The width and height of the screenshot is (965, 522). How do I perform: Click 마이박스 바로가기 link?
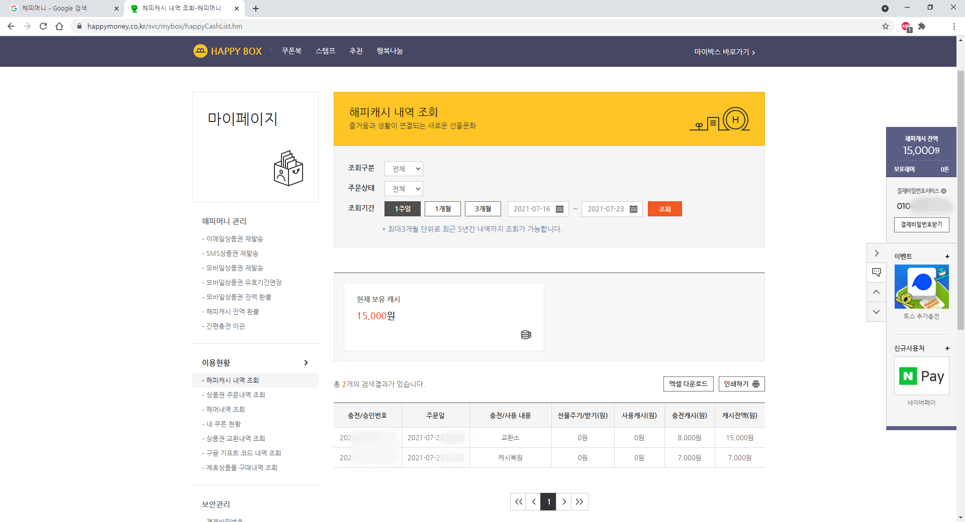725,52
